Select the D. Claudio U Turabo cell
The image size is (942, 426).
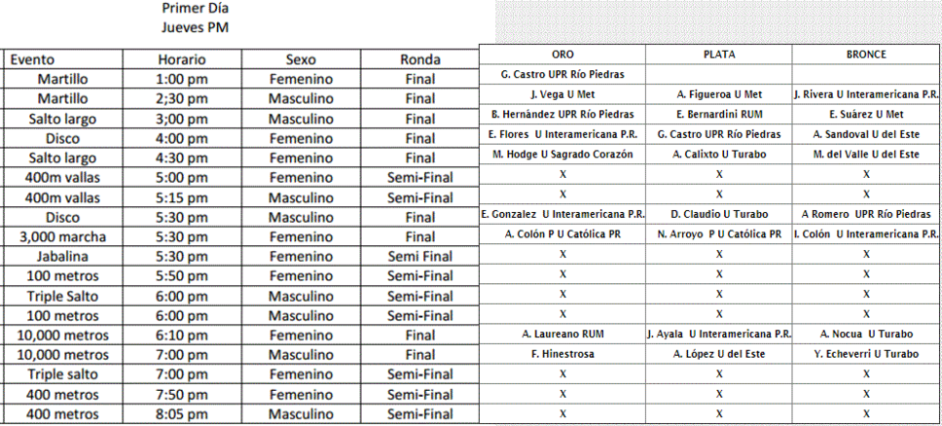[x=719, y=214]
